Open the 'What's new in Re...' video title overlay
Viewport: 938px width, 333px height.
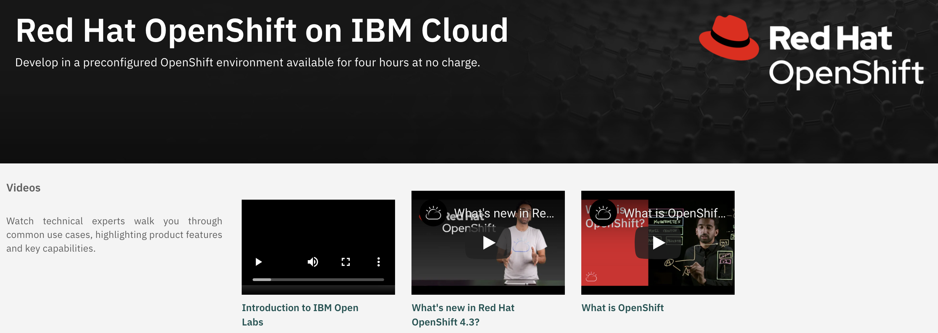tap(504, 213)
